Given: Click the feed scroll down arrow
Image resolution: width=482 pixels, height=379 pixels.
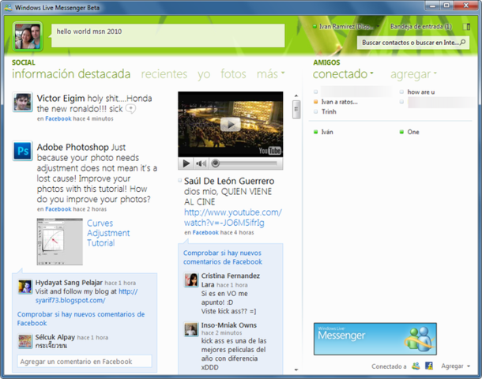Looking at the screenshot, I should point(296,370).
